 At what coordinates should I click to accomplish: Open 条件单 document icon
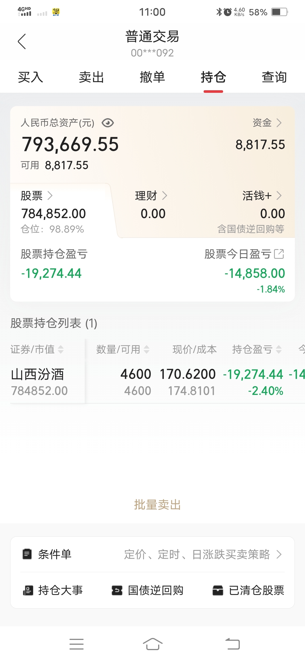pyautogui.click(x=27, y=554)
